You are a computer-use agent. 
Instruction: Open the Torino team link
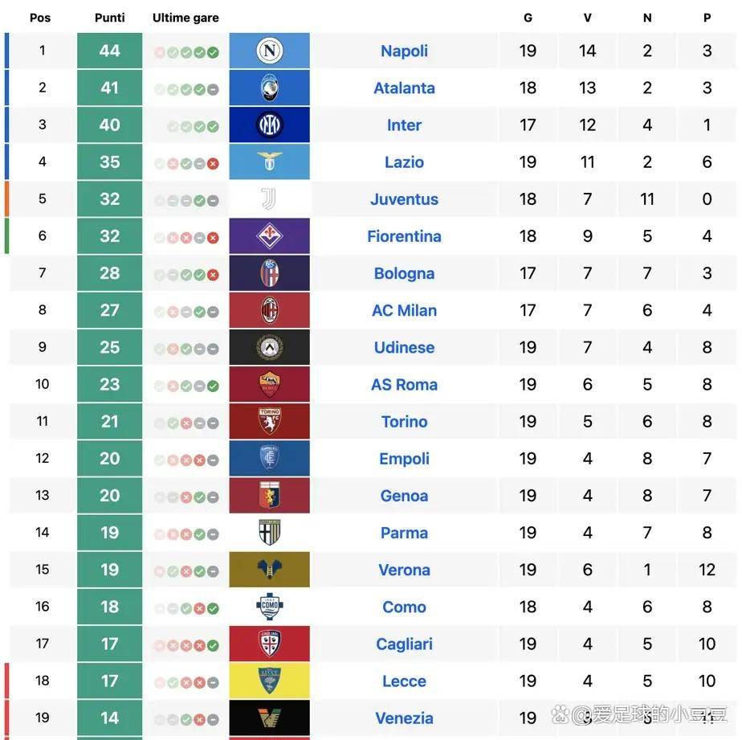coord(404,421)
